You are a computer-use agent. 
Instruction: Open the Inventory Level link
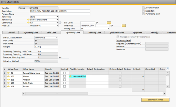tap(123, 40)
